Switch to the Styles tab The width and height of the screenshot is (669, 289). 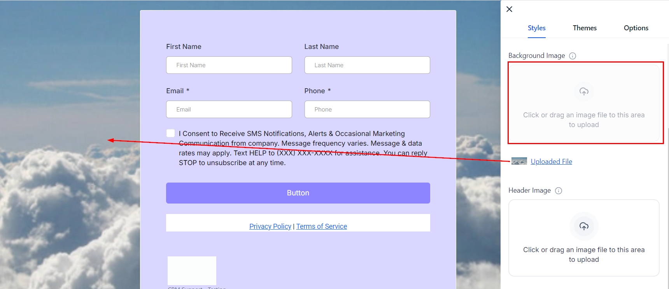[536, 28]
